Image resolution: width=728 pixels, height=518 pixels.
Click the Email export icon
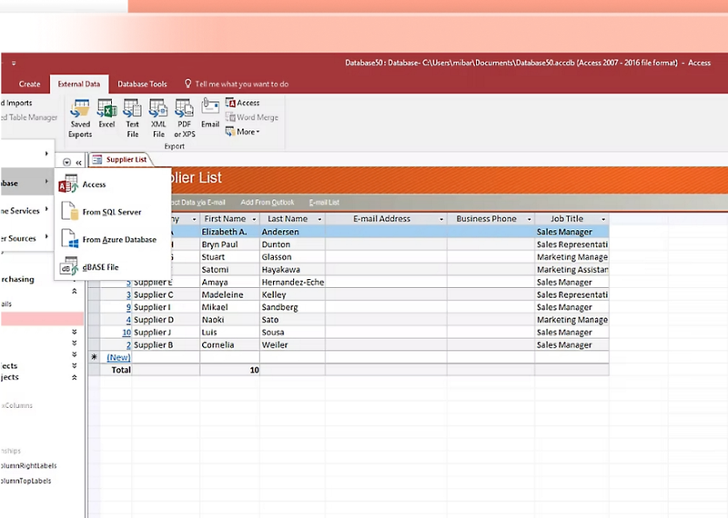coord(210,114)
